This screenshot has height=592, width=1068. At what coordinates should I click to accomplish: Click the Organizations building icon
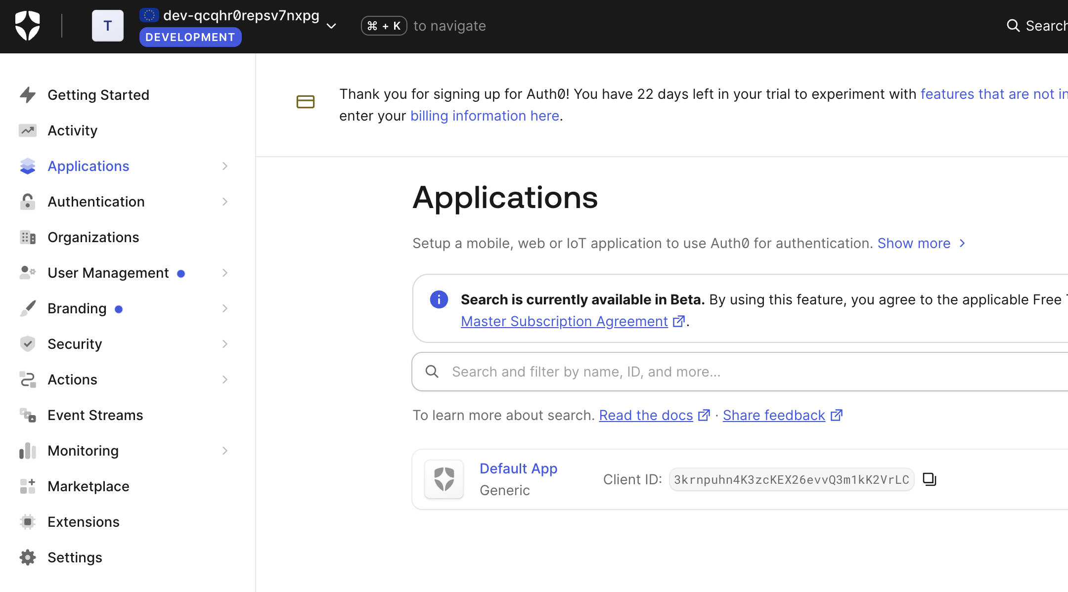(x=28, y=237)
